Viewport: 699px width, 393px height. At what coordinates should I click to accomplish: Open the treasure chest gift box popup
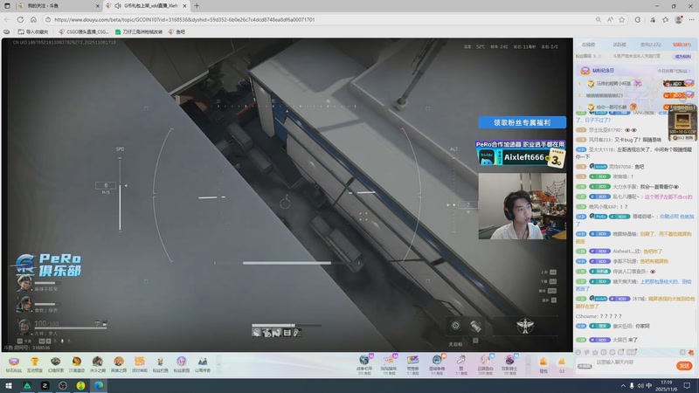682,122
